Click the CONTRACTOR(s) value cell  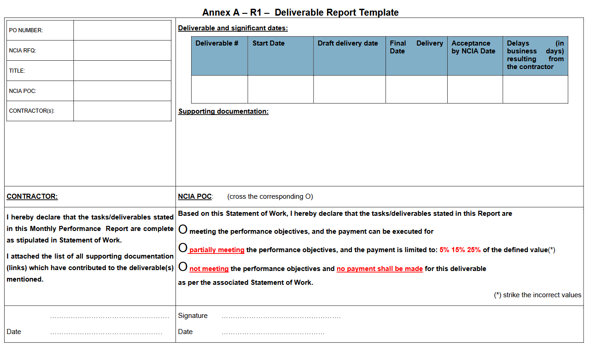coord(122,111)
